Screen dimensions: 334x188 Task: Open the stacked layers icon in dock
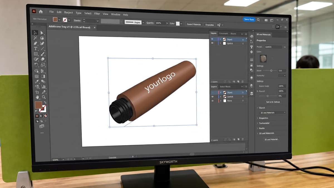click(x=252, y=94)
